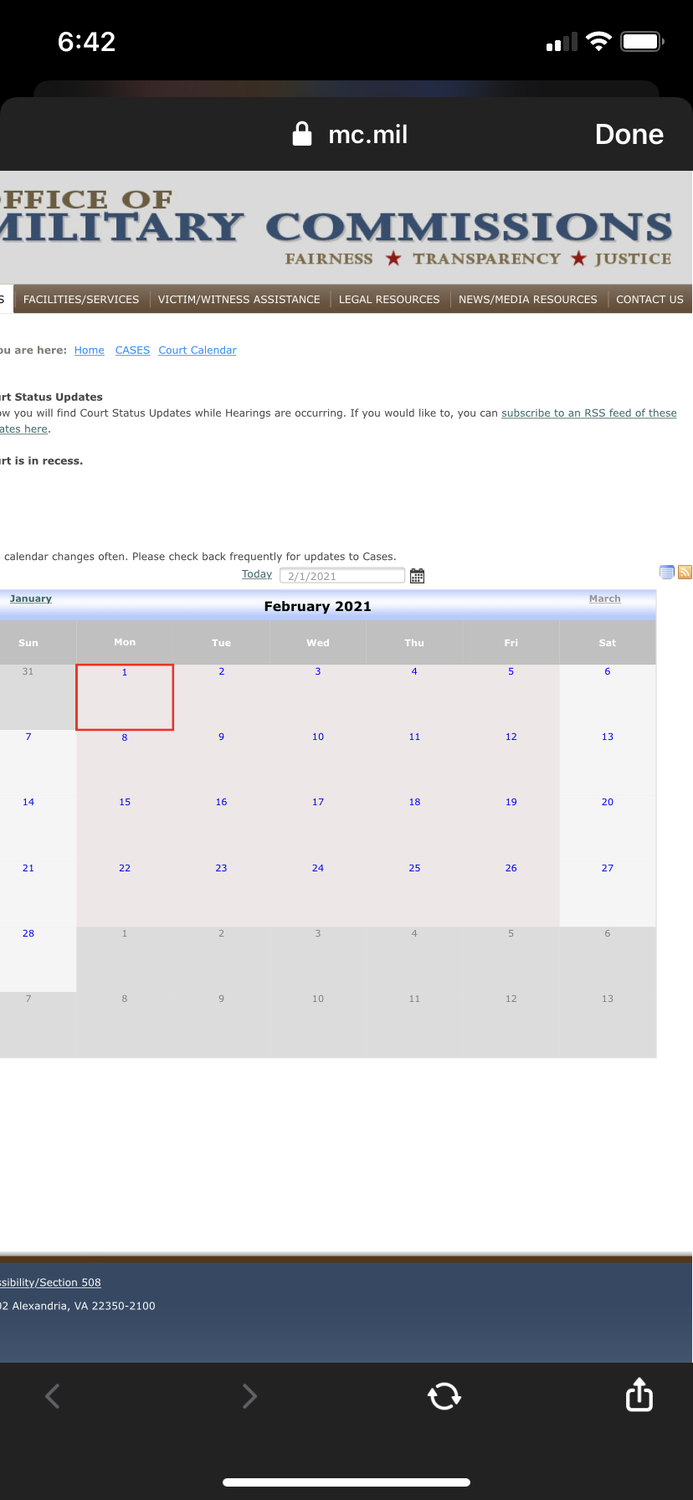Open the Contact Us menu
Image resolution: width=693 pixels, height=1500 pixels.
click(649, 299)
